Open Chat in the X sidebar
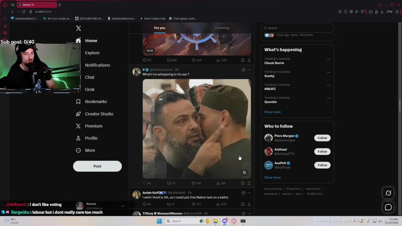Viewport: 402px width, 226px height. tap(90, 77)
